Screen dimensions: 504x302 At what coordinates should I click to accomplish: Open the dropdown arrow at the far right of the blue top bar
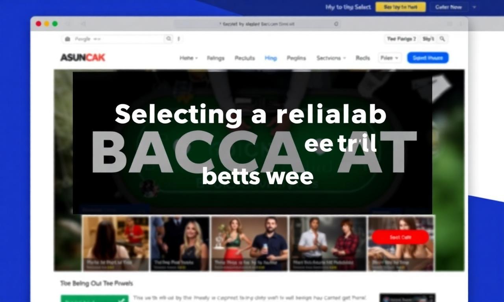coord(474,7)
